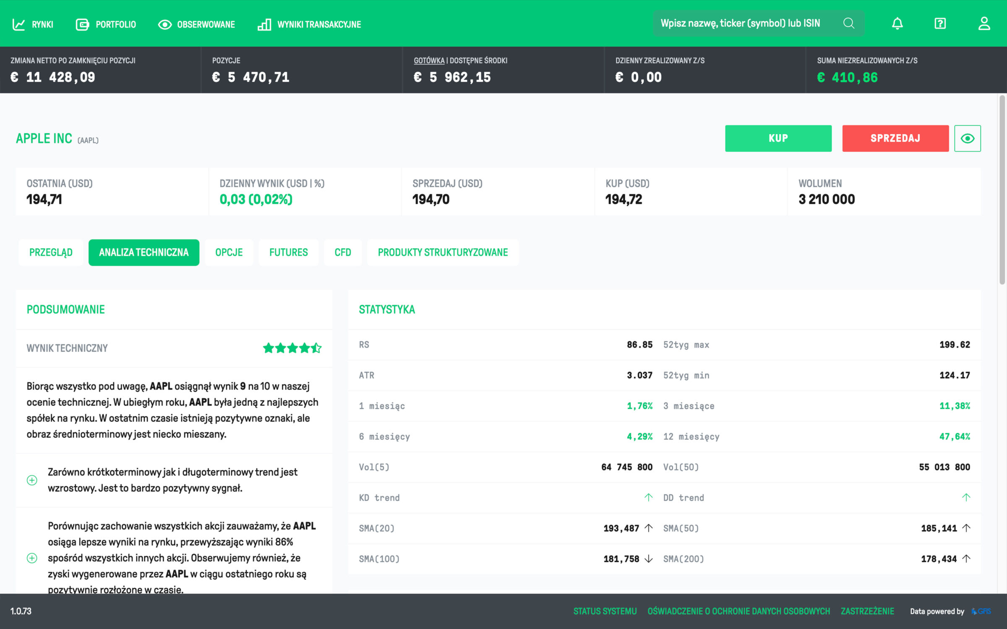Click the SMA(20) up arrow

(648, 528)
